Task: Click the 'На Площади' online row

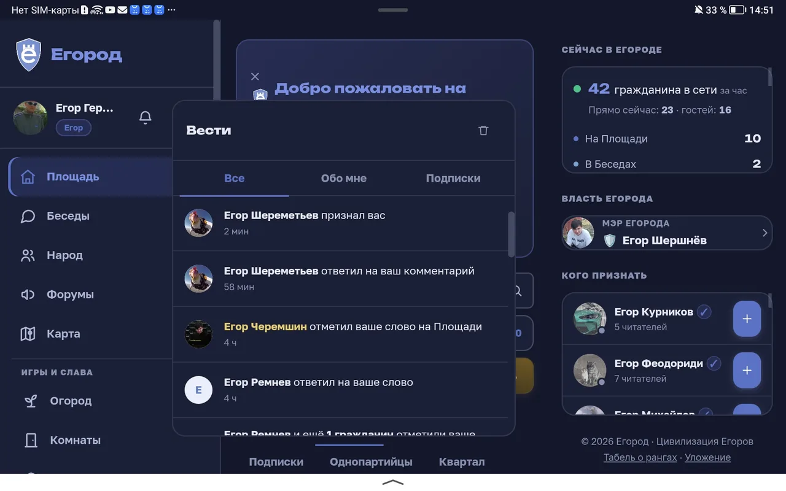Action: pos(667,139)
